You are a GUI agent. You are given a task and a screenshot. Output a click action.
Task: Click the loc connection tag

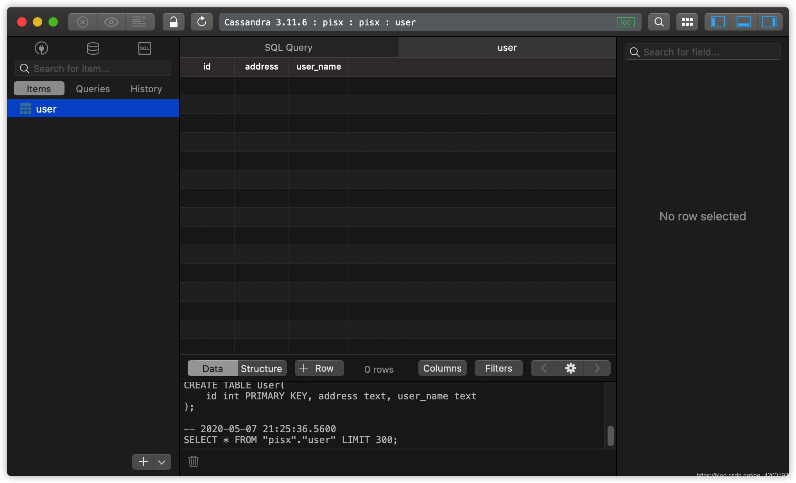(x=626, y=22)
